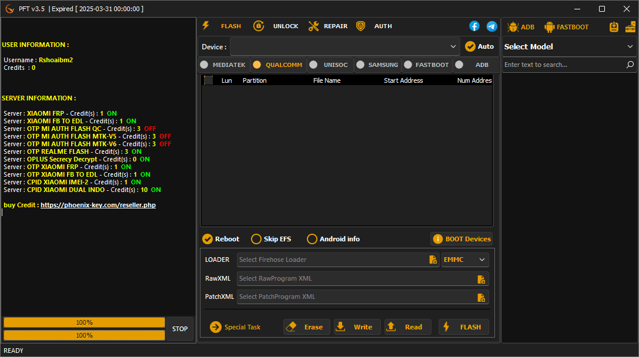The width and height of the screenshot is (639, 357).
Task: Click the AUTH shield icon
Action: click(x=360, y=26)
